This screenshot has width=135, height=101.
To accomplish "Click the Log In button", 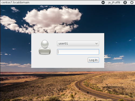I will coord(93,60).
